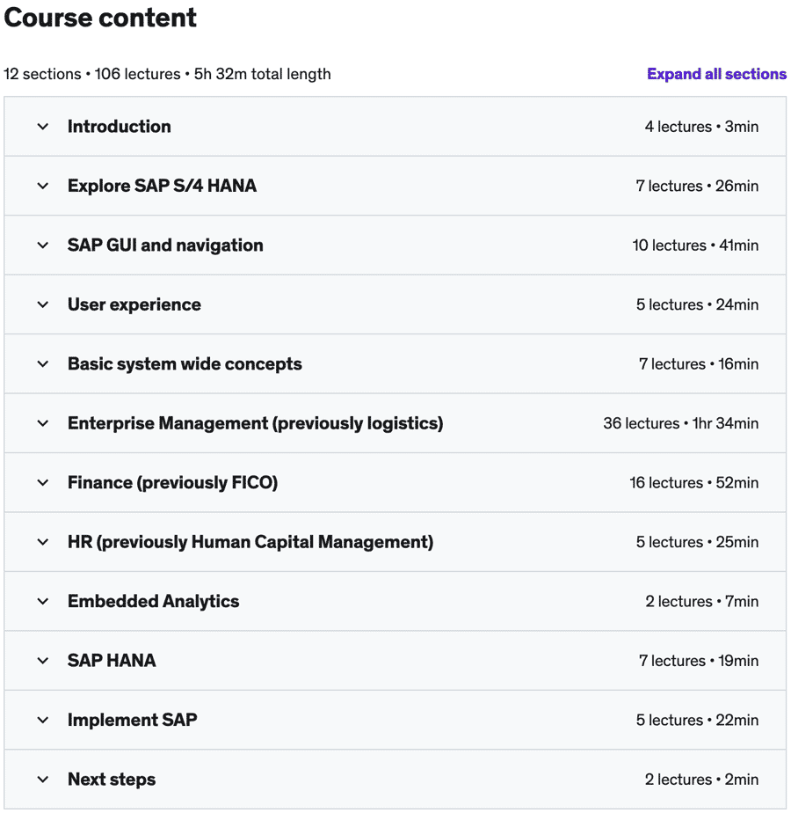Select the SAP GUI and navigation title
This screenshot has height=813, width=791.
tap(165, 245)
